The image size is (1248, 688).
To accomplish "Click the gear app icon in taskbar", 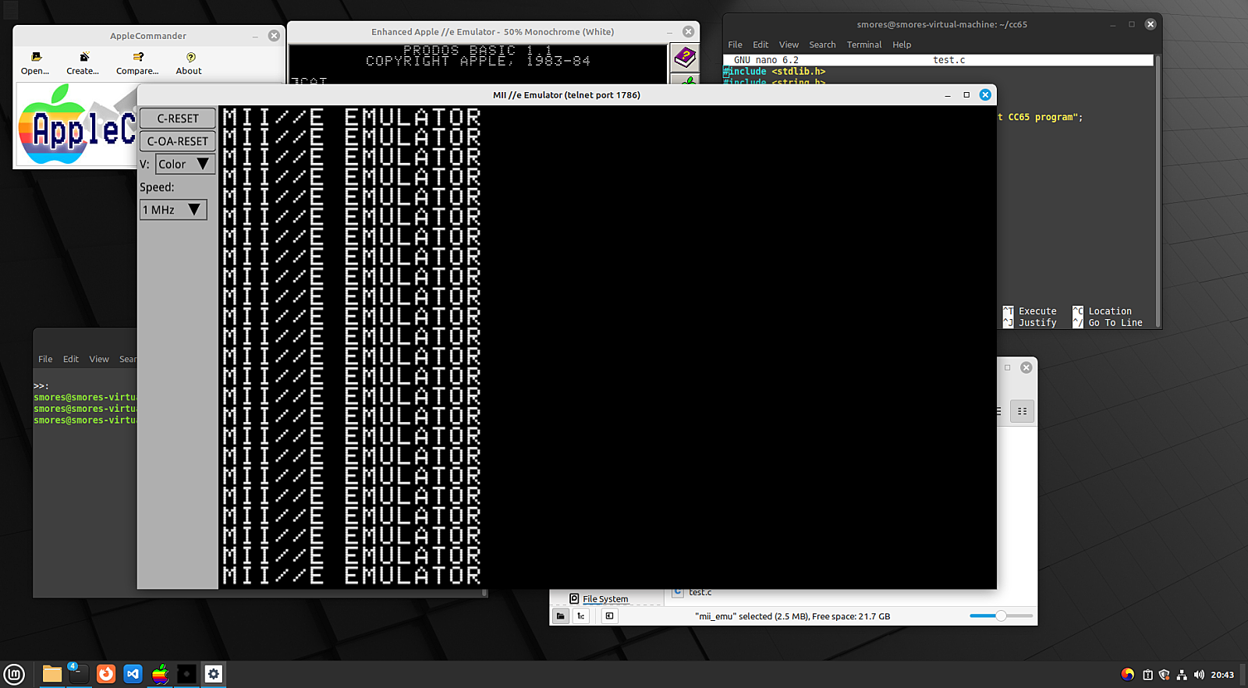I will (x=214, y=674).
